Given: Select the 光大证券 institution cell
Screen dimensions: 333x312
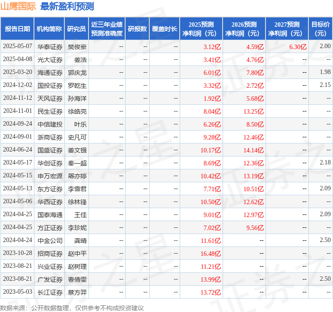Looking at the screenshot, I should pyautogui.click(x=50, y=60).
